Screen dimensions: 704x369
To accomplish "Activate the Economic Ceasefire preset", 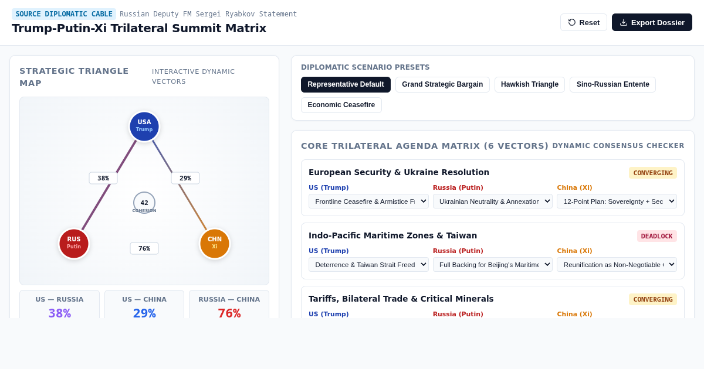I will click(x=341, y=105).
